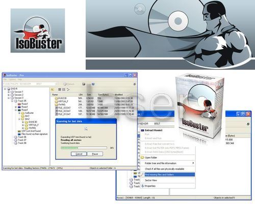Click the small icon at toolbar's far right
The width and height of the screenshot is (255, 204).
click(x=134, y=84)
